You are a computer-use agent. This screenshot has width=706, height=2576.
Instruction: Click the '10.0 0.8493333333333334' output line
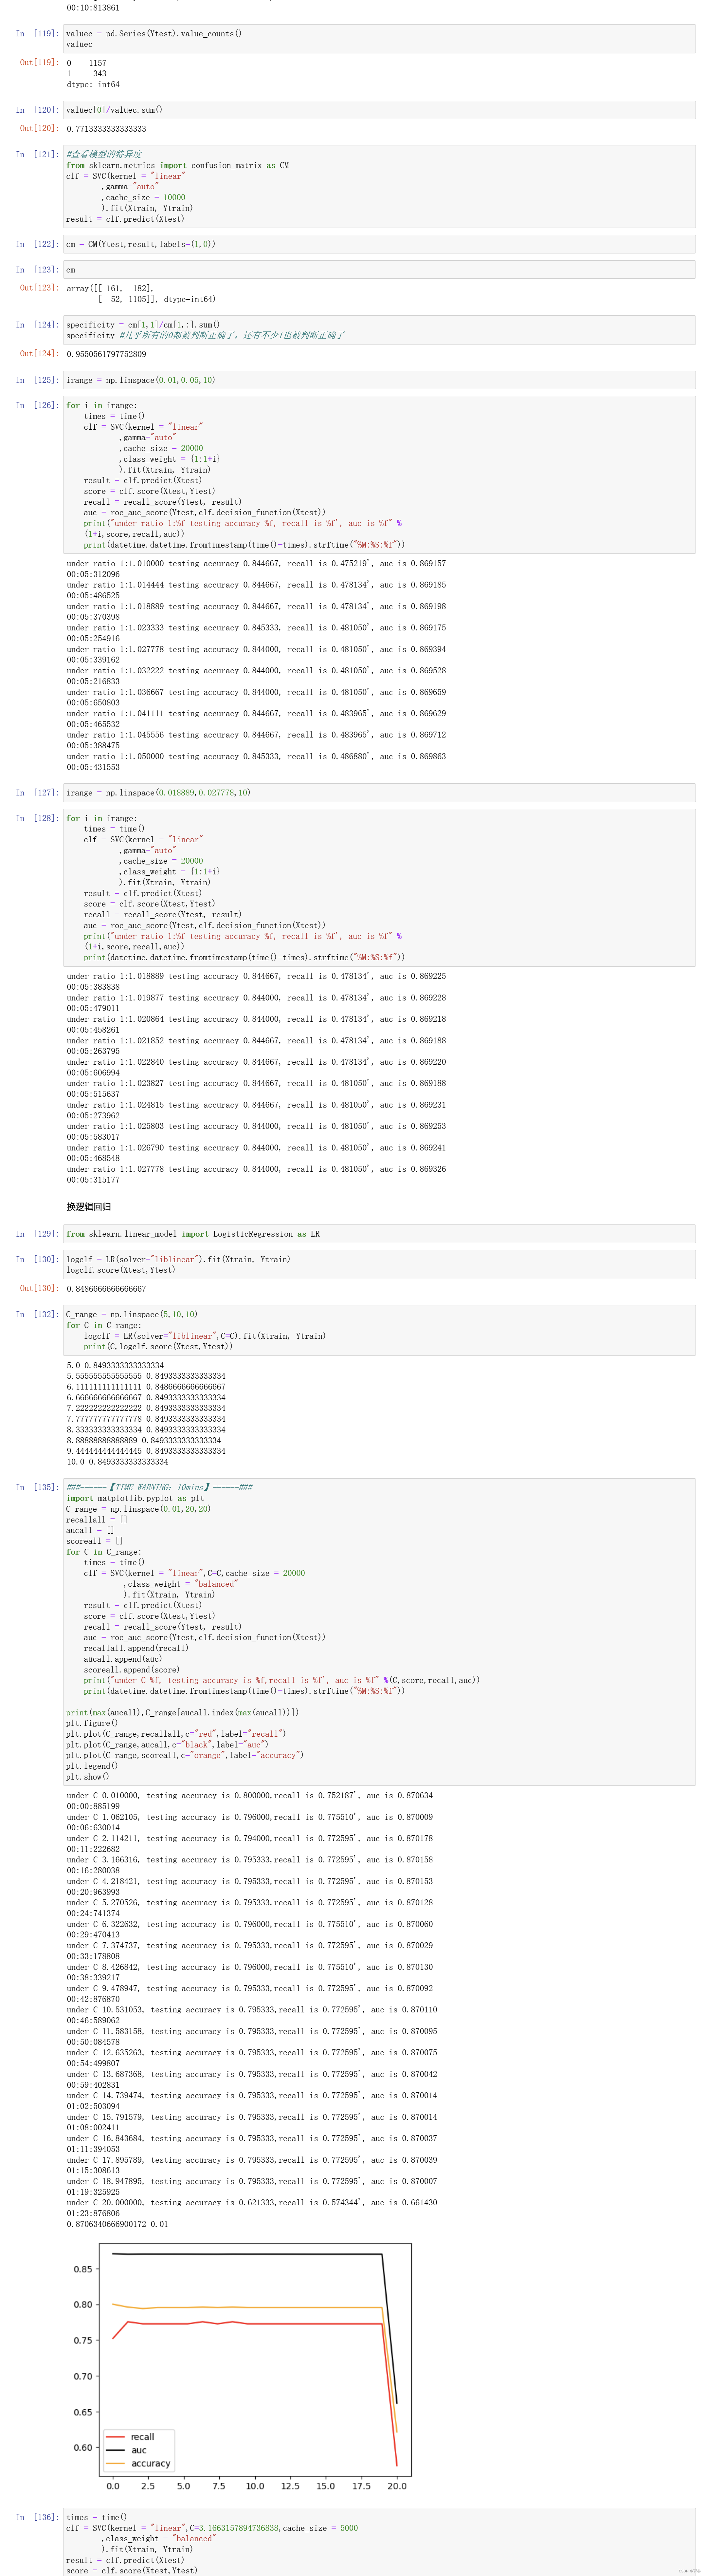[x=117, y=1462]
